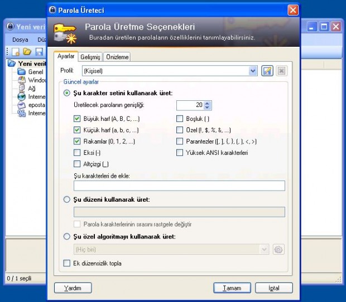Click the password length field showing 20
Screen dimensions: 346x302
point(190,105)
